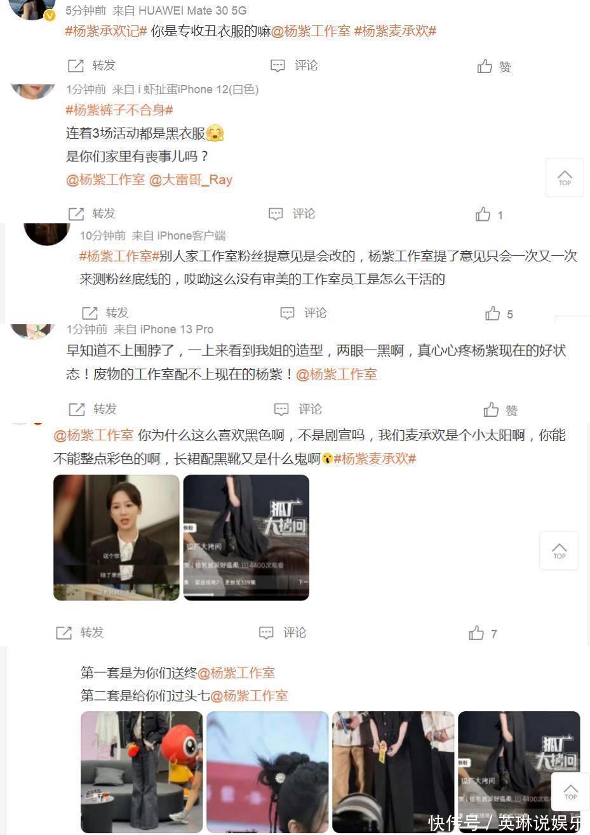Click the avatar of the iPhone客户端 poster
Image resolution: width=590 pixels, height=835 pixels.
click(46, 232)
